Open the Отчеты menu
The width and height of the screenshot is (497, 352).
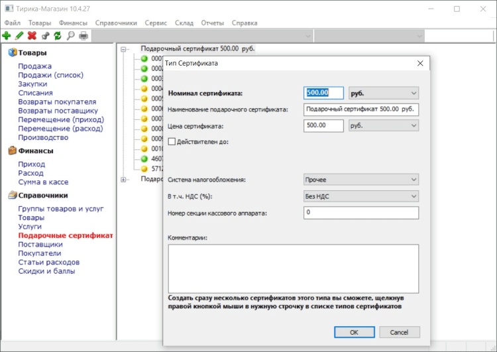pyautogui.click(x=212, y=23)
